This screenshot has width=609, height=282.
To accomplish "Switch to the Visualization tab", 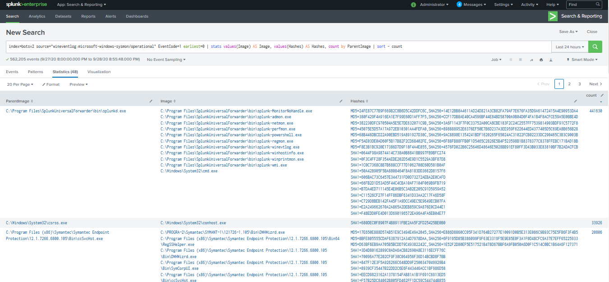I will coord(99,72).
